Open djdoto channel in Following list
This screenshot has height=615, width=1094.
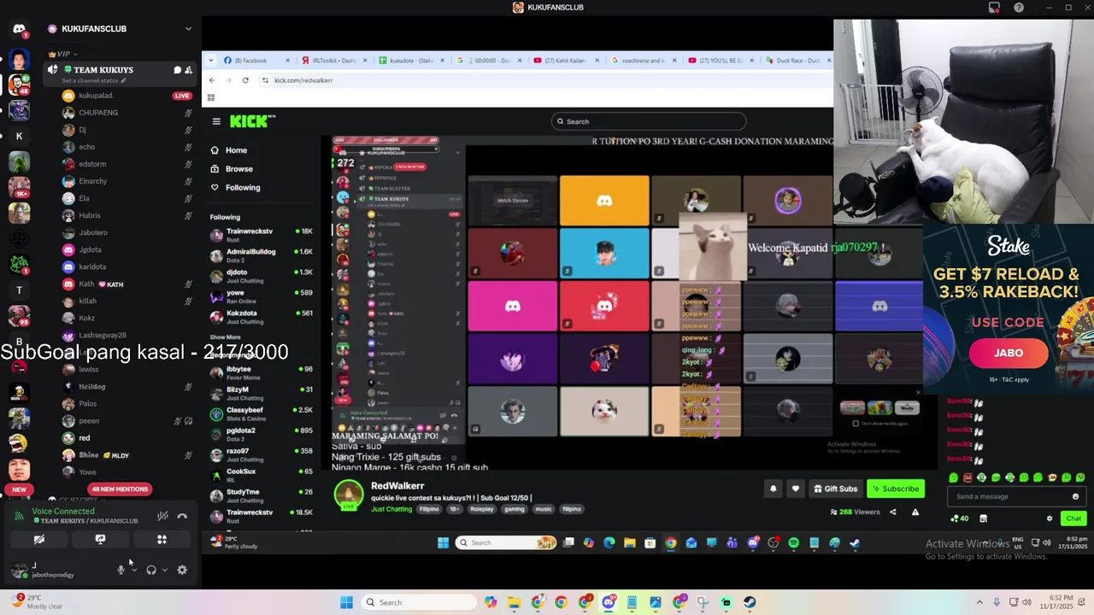(x=262, y=276)
